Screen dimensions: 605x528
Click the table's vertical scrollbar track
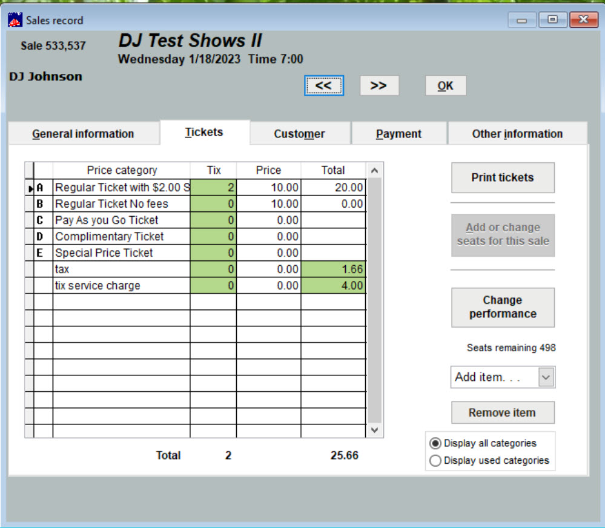374,303
